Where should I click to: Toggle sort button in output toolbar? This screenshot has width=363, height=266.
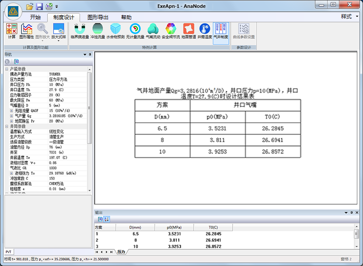pyautogui.click(x=106, y=219)
